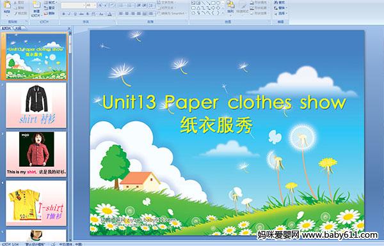Toggle text Shadow formatting
This screenshot has height=246, width=384.
tap(88, 14)
